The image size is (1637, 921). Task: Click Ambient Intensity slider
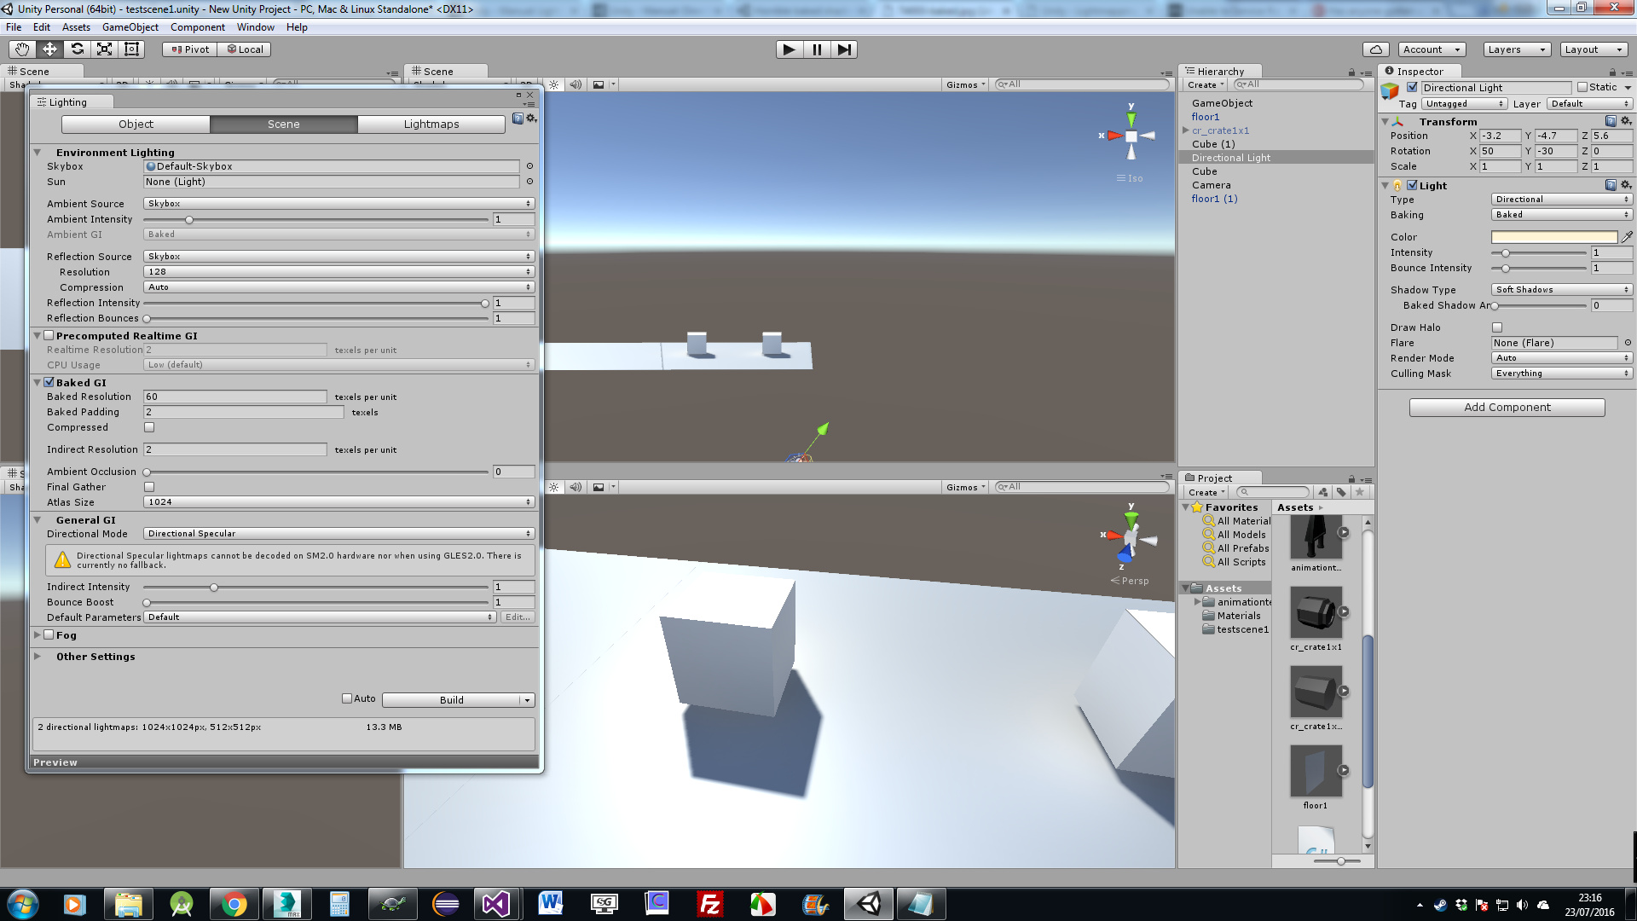(x=315, y=220)
